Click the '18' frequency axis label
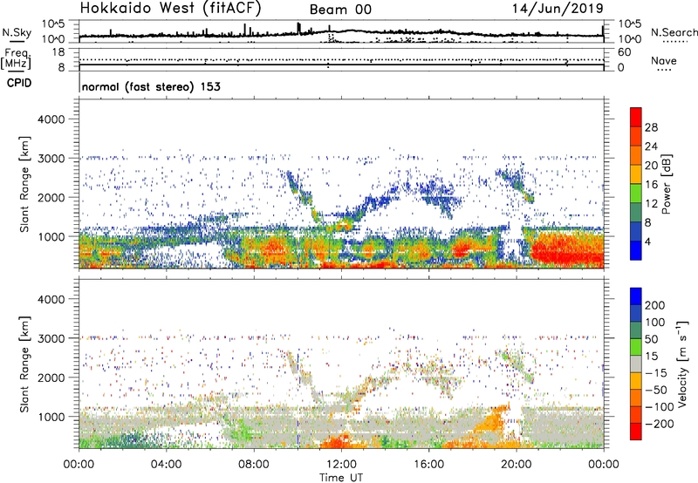698x483 pixels. coord(58,52)
